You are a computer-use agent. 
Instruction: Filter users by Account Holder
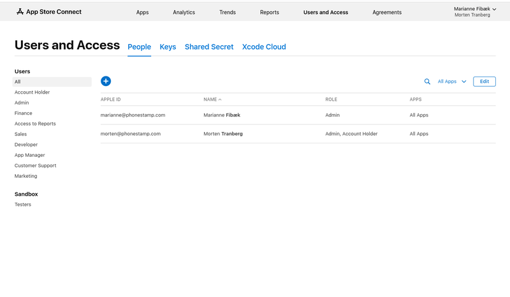pyautogui.click(x=33, y=92)
